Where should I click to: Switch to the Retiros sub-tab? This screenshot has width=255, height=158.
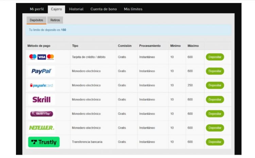pos(55,20)
